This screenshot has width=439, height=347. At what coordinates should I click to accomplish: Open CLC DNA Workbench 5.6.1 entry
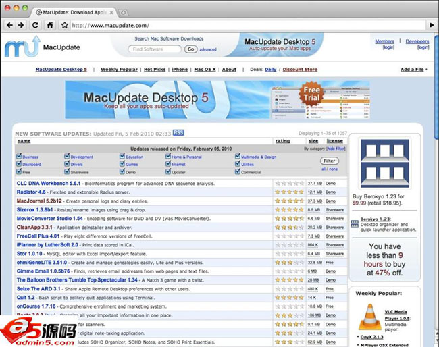[x=49, y=184]
